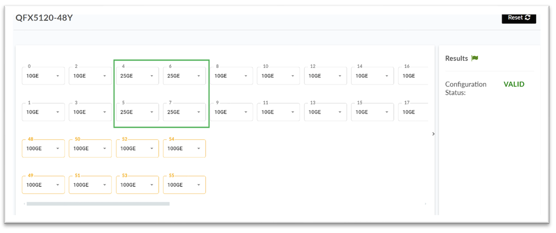The image size is (556, 233).
Task: Open port 54 100GE dropdown
Action: click(x=184, y=148)
